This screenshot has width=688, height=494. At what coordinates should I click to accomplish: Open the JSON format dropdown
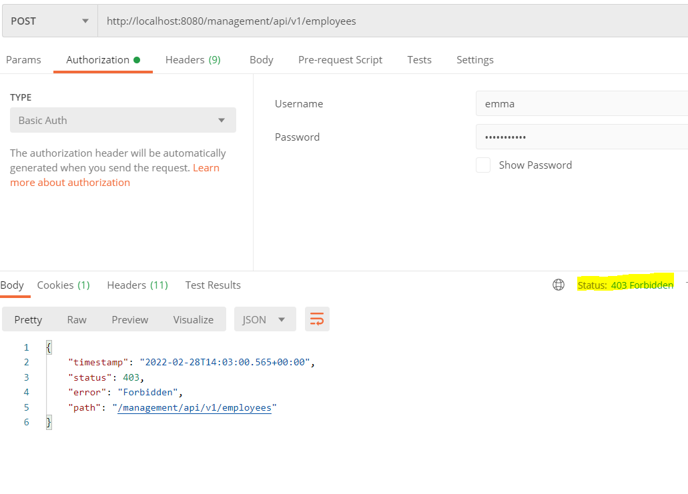[x=264, y=319]
